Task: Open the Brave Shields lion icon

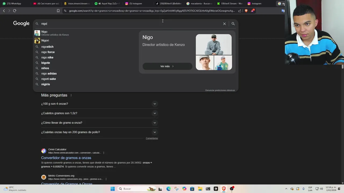Action: pyautogui.click(x=246, y=11)
